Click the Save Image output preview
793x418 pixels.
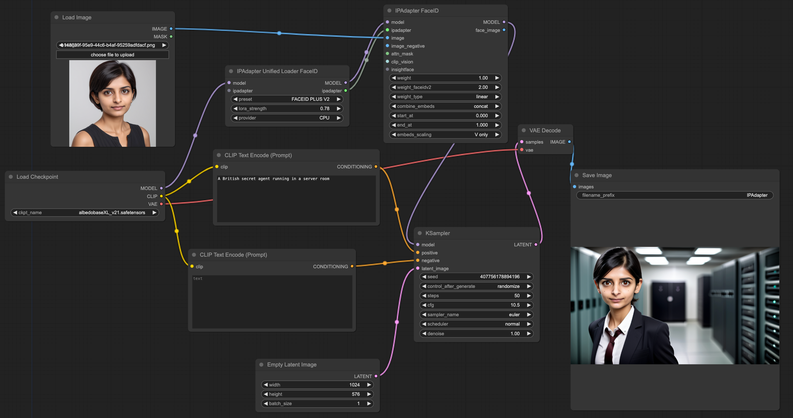click(x=675, y=306)
